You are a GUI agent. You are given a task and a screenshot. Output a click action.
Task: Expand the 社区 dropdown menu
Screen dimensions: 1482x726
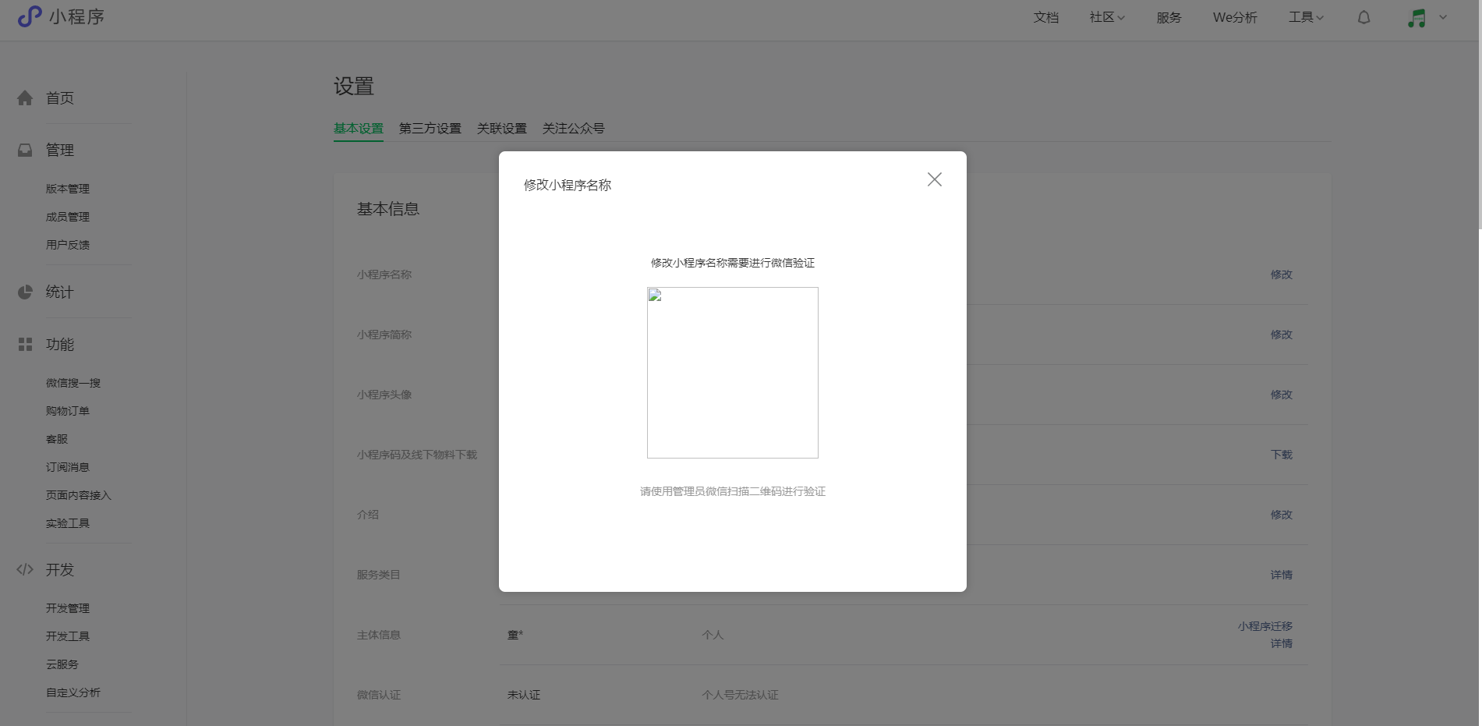coord(1107,17)
